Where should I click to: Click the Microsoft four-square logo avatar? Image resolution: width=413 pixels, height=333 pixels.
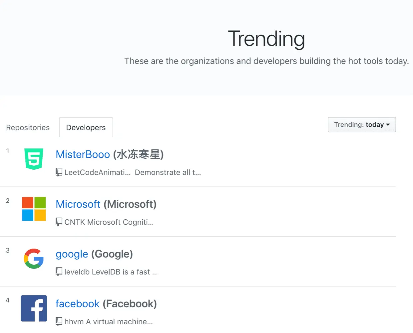pyautogui.click(x=34, y=209)
